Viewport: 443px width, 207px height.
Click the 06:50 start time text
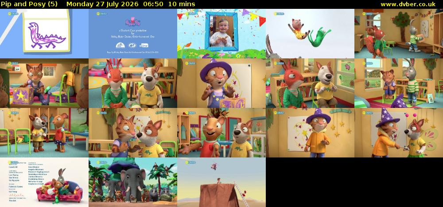[x=154, y=4]
